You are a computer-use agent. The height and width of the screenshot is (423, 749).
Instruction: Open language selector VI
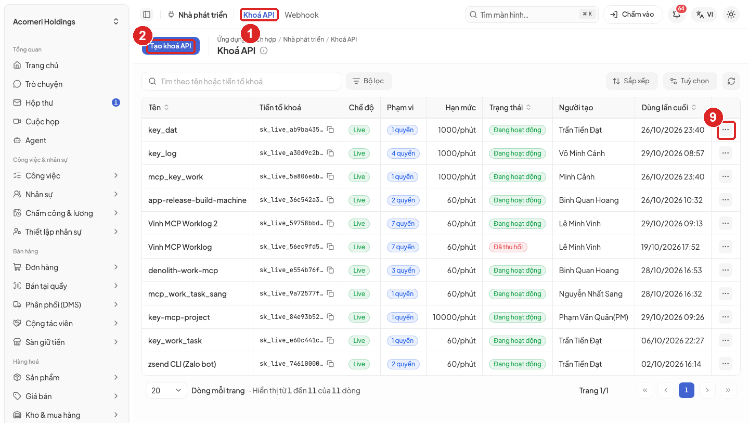[x=705, y=15]
